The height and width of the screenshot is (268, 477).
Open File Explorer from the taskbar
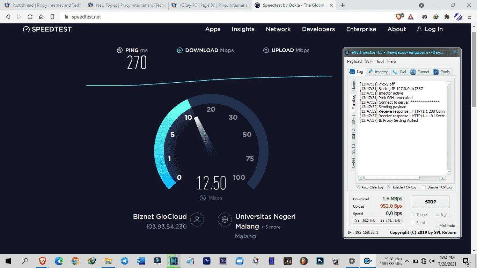[x=108, y=261]
